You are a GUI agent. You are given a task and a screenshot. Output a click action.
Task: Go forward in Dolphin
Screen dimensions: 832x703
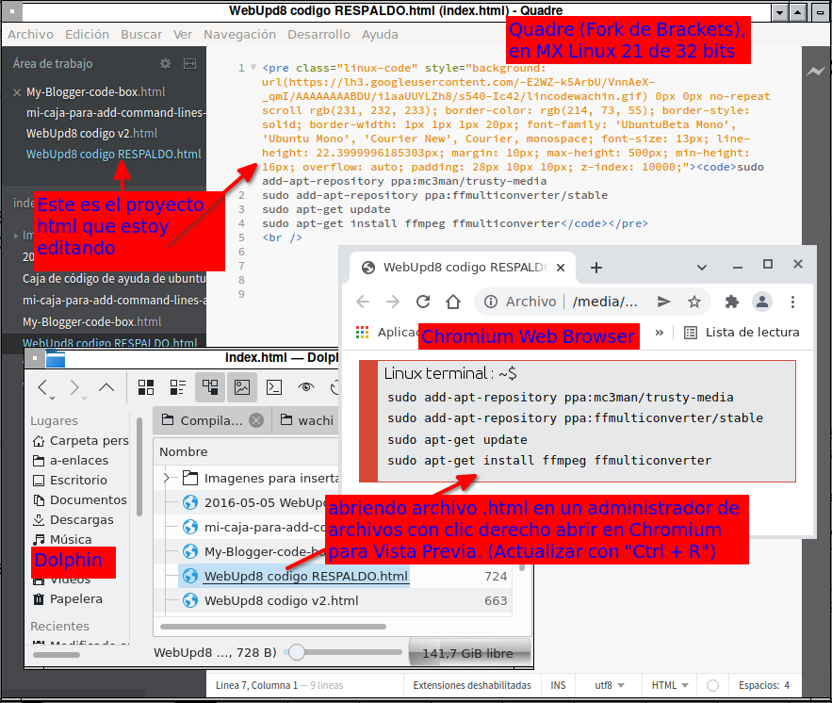pos(76,388)
